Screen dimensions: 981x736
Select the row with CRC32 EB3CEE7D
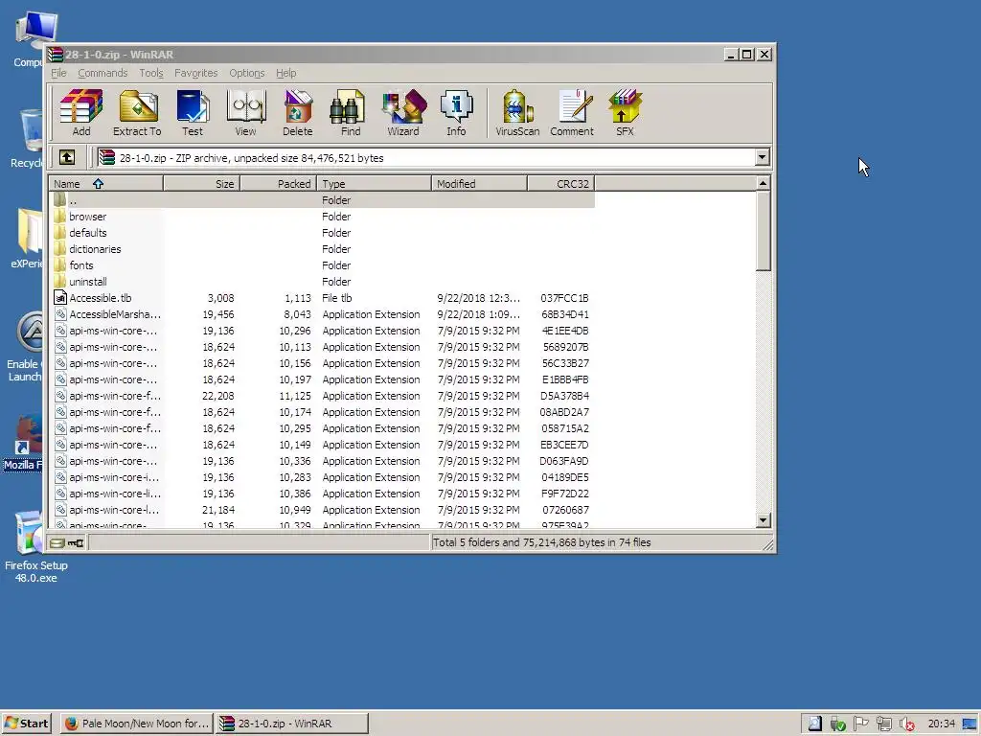(322, 445)
